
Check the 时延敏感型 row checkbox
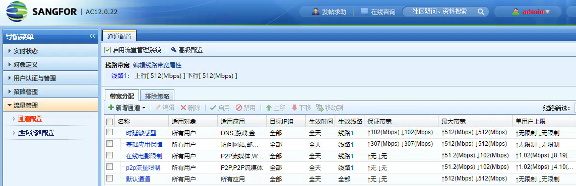tap(109, 132)
